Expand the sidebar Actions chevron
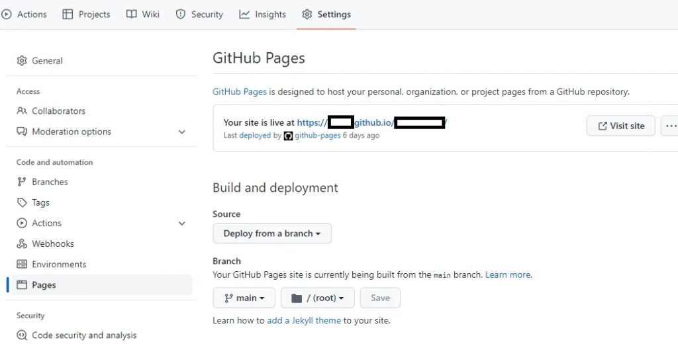The image size is (678, 346). click(x=182, y=224)
